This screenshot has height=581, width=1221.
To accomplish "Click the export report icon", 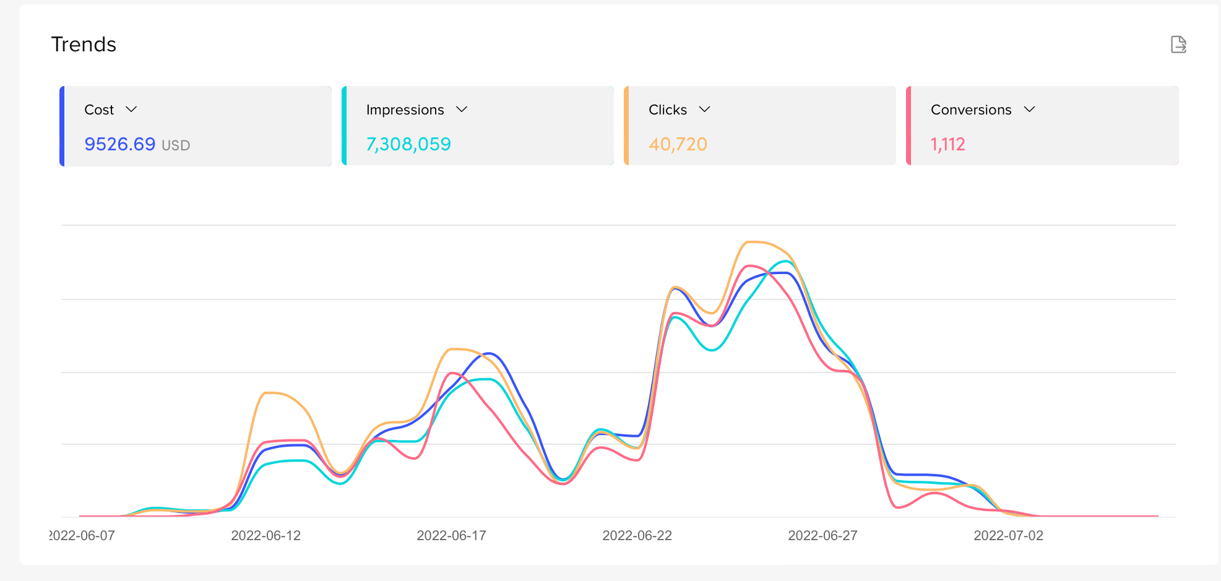I will tap(1178, 45).
